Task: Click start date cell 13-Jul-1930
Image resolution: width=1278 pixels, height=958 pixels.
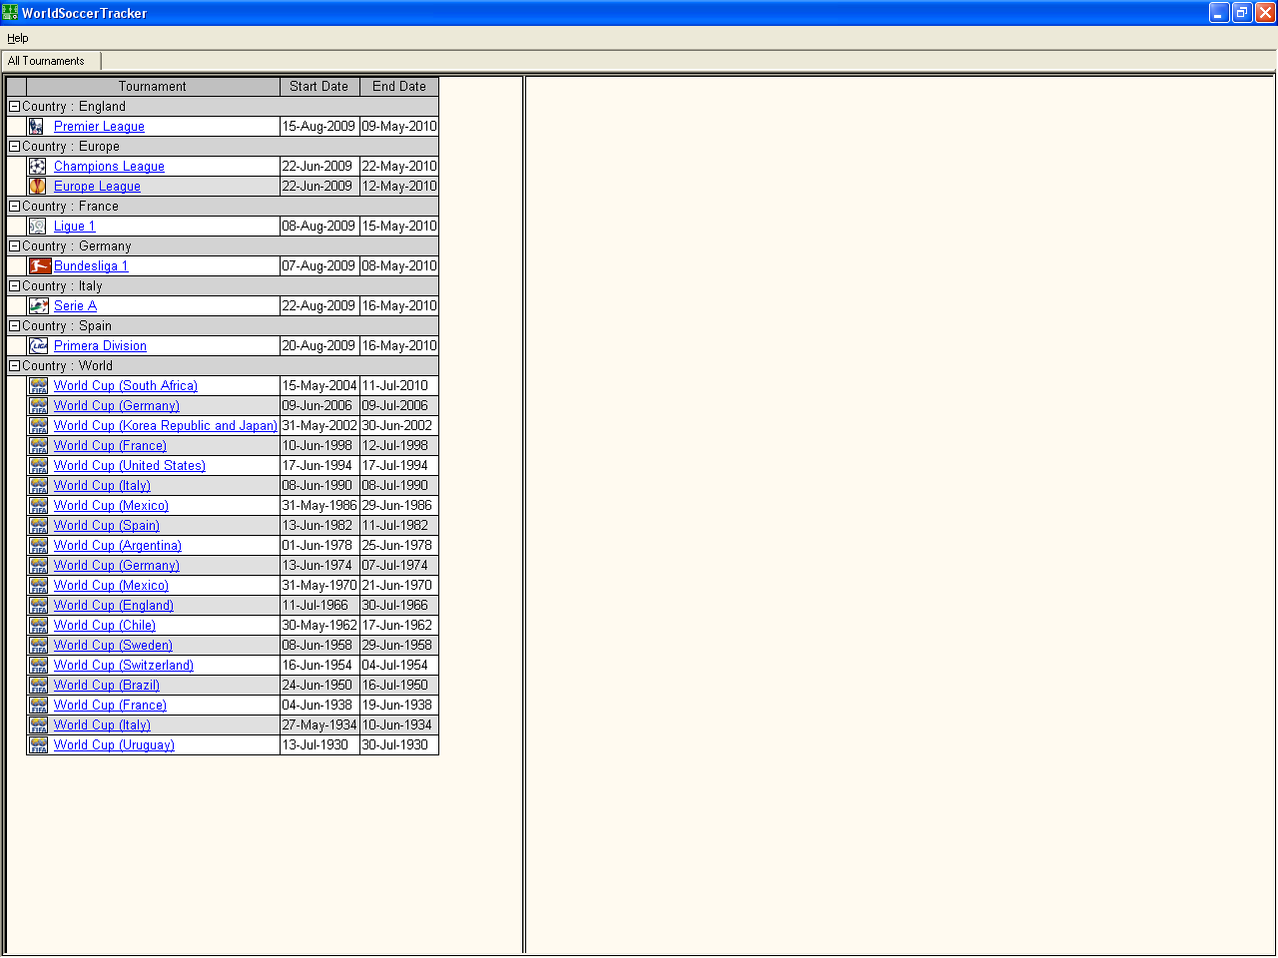Action: [319, 745]
